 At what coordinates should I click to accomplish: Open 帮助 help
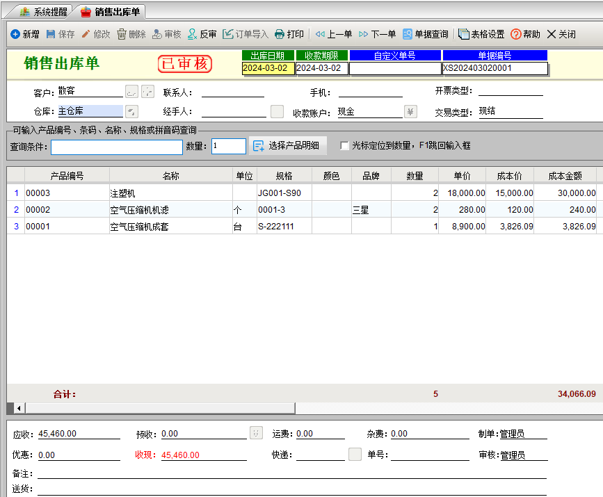[x=525, y=34]
